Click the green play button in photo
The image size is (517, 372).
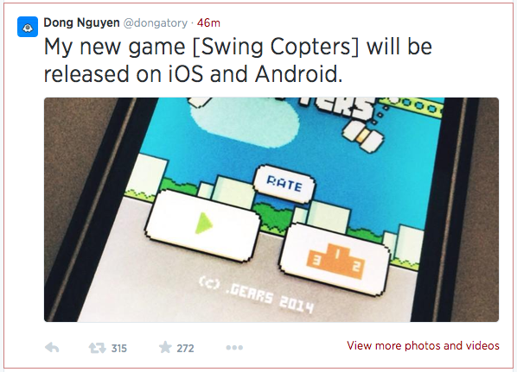(x=203, y=225)
